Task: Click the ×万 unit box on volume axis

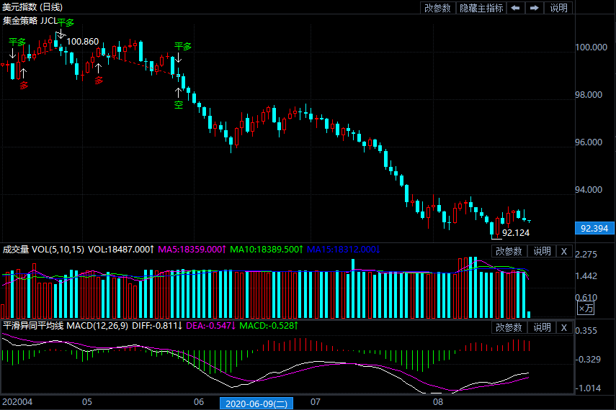Action: pyautogui.click(x=586, y=308)
